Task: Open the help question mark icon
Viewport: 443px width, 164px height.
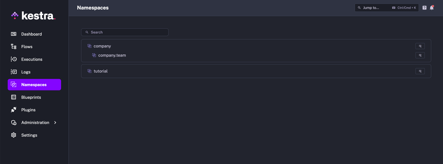Action: (424, 7)
